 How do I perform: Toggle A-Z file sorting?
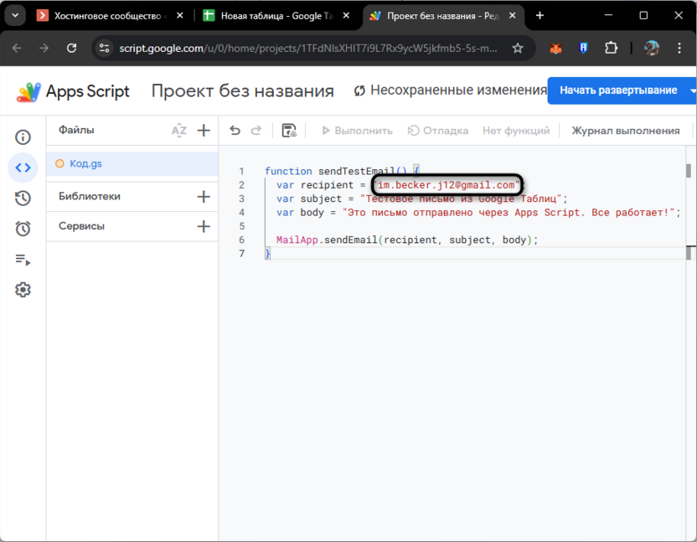click(178, 130)
